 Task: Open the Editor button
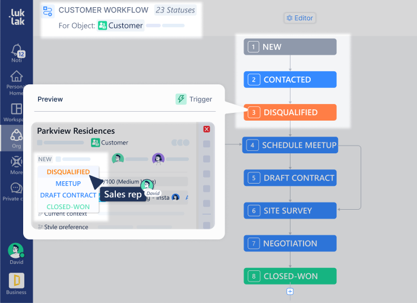tap(299, 18)
